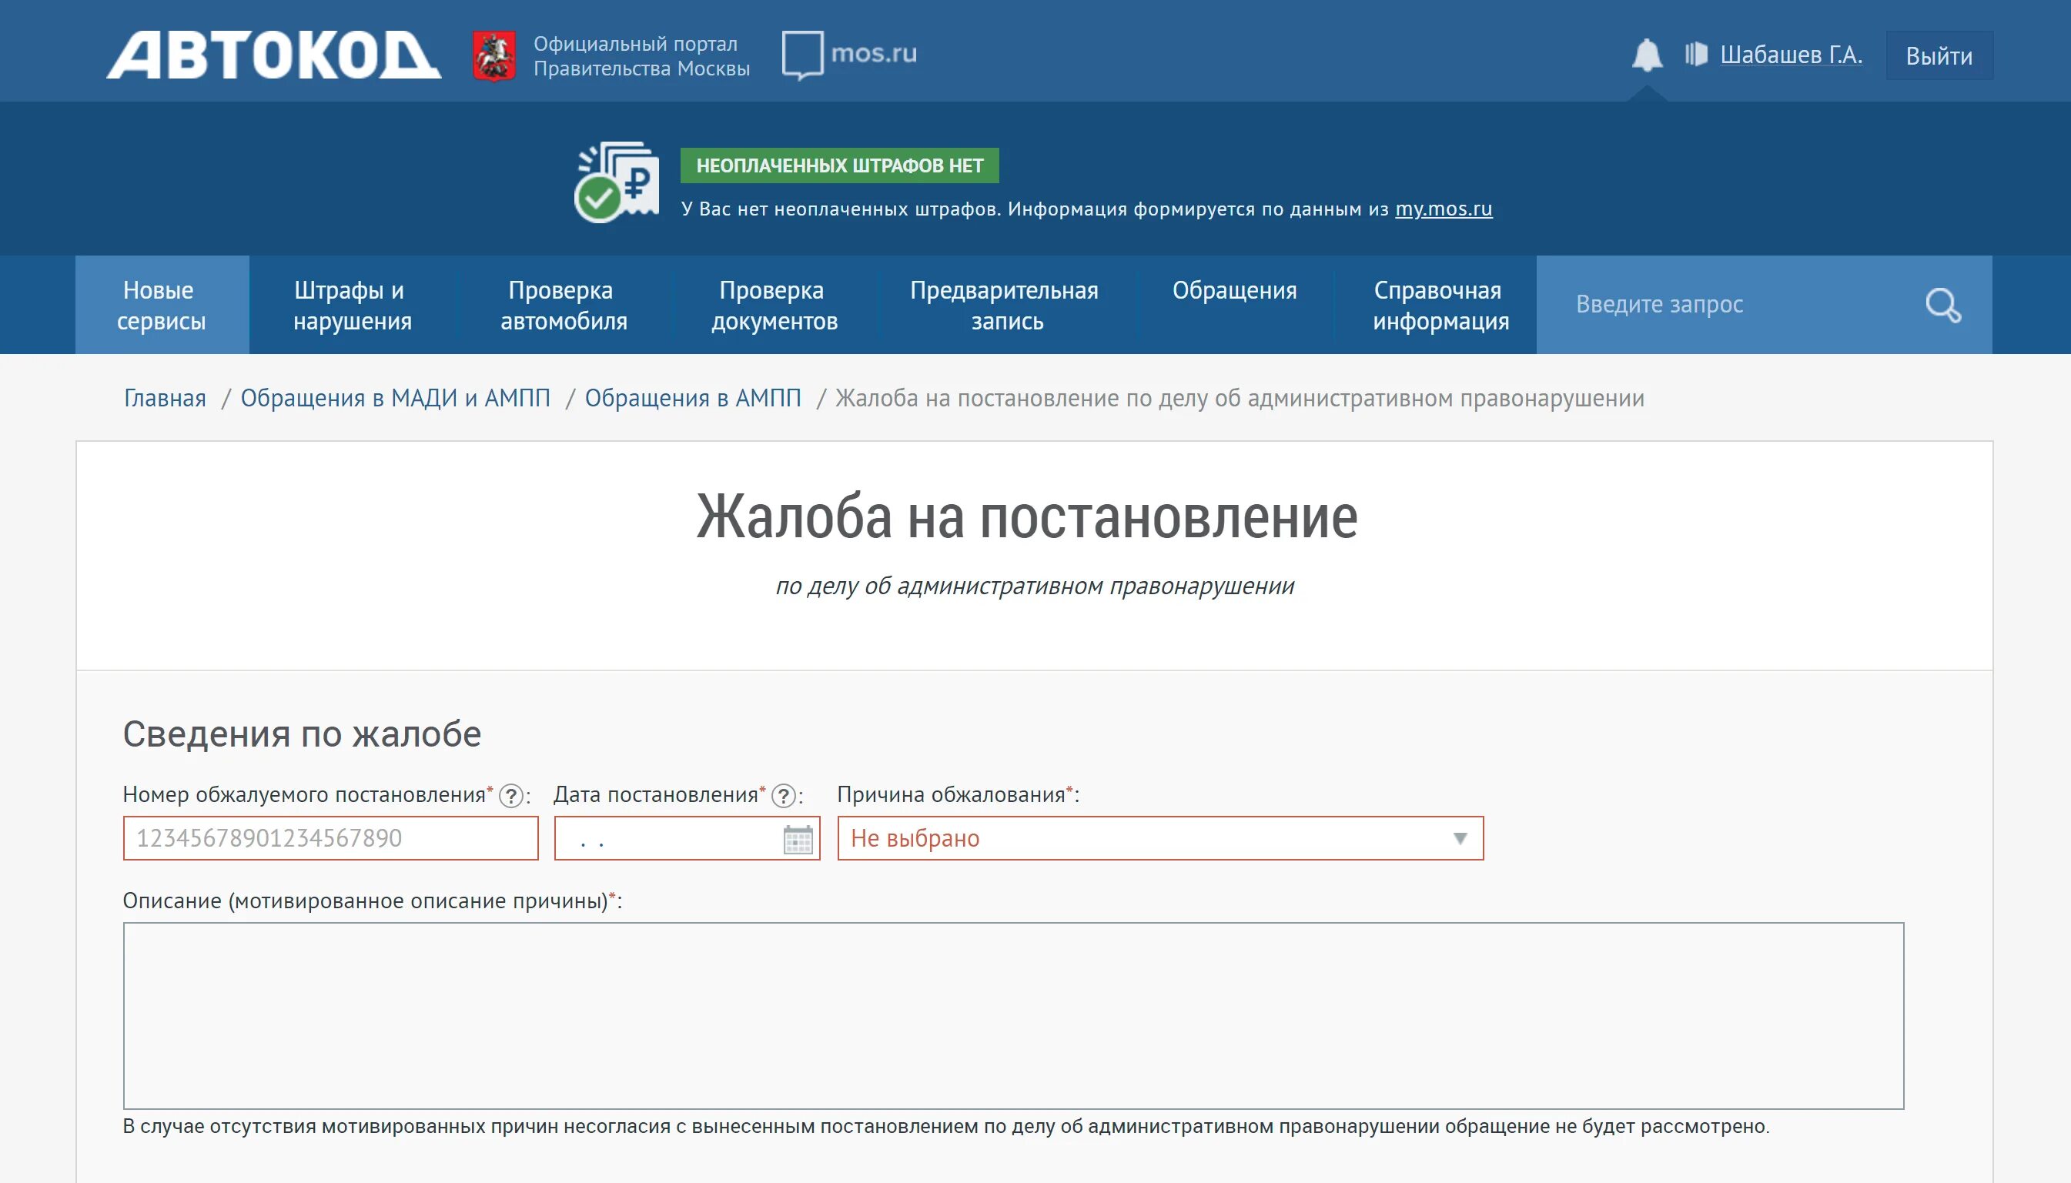
Task: Click the paid fines receipt icon
Action: coord(617,183)
